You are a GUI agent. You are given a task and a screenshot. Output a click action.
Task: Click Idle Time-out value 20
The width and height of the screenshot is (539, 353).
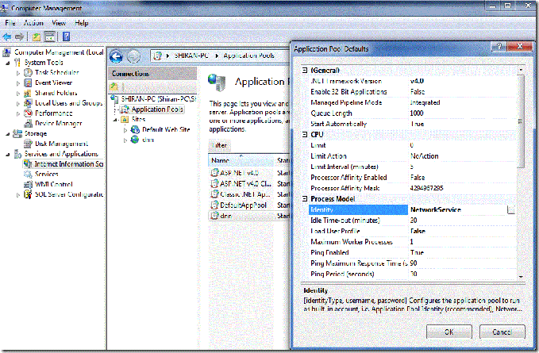414,220
